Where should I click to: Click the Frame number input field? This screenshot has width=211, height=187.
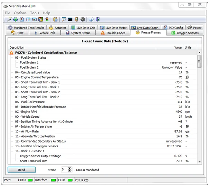click(64, 170)
